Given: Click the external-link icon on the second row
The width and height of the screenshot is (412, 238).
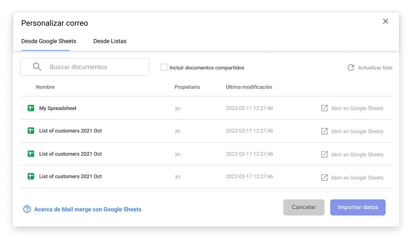Looking at the screenshot, I should [x=324, y=131].
